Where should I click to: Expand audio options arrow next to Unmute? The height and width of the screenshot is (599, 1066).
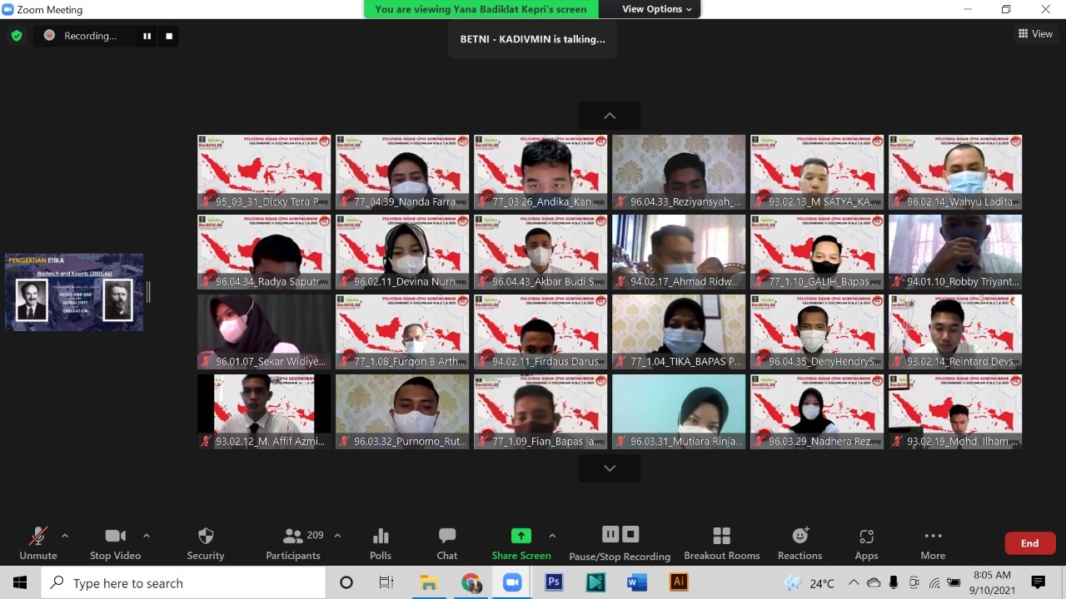coord(65,536)
